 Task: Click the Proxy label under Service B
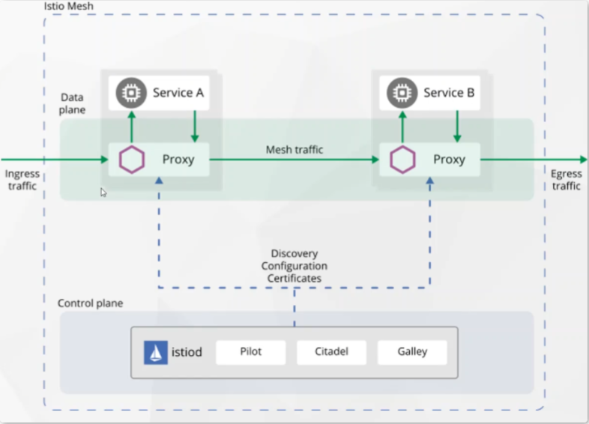pyautogui.click(x=450, y=160)
